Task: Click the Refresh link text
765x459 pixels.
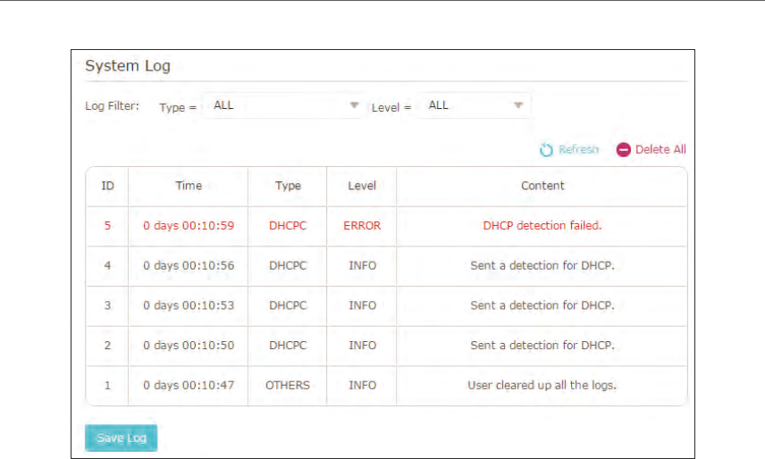Action: 578,149
